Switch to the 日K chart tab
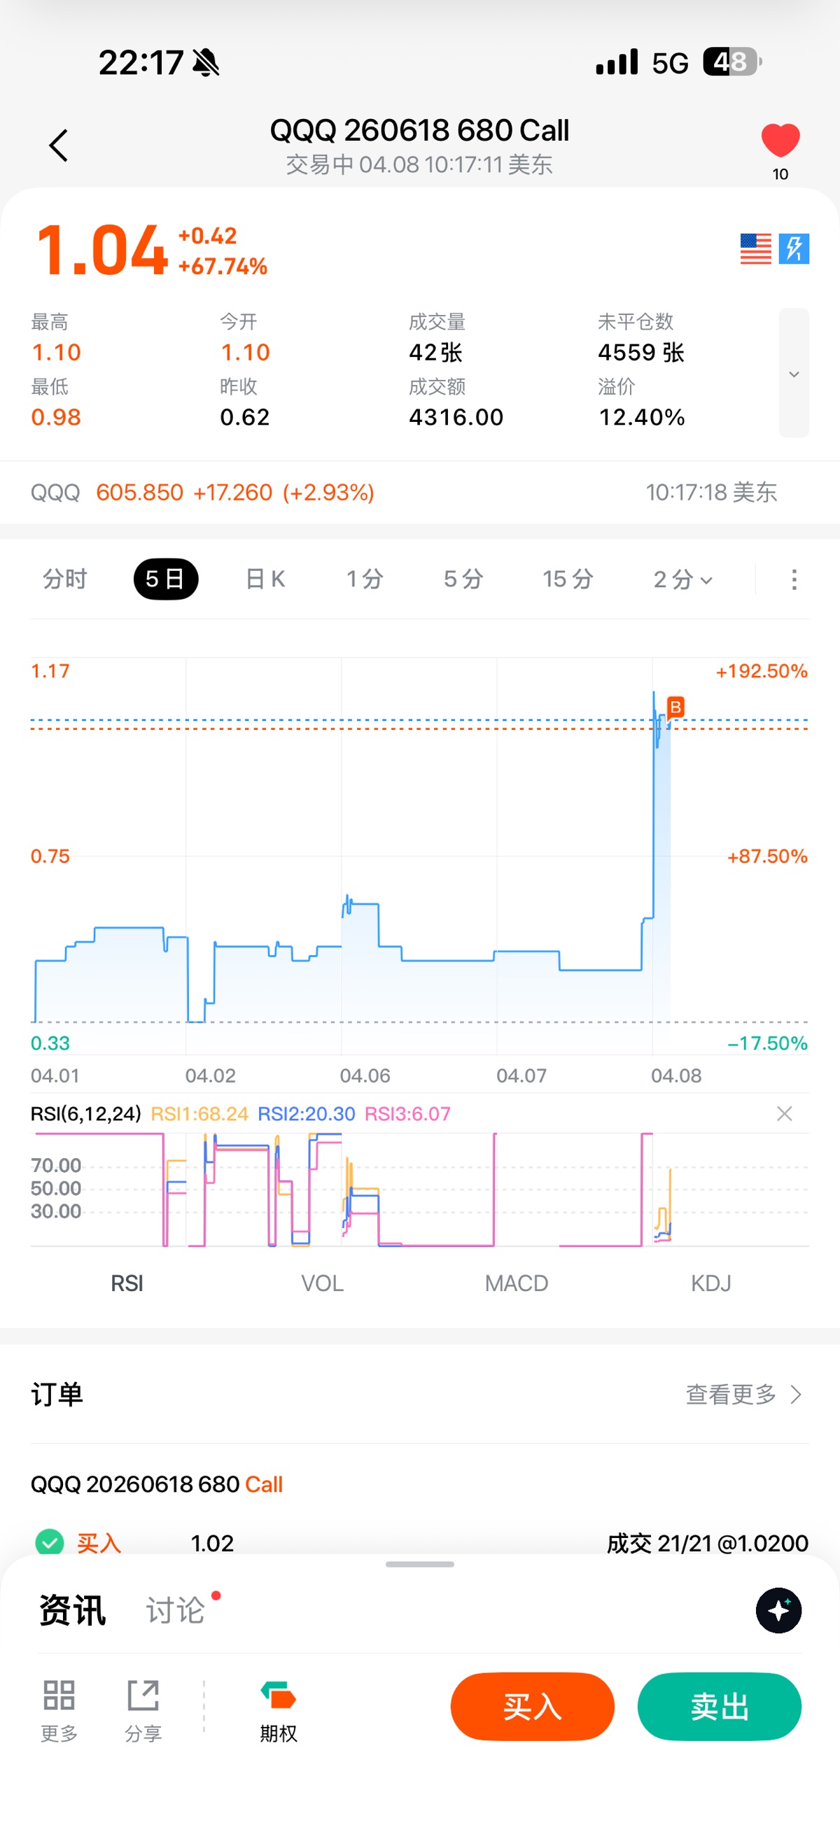This screenshot has width=840, height=1825. tap(265, 579)
